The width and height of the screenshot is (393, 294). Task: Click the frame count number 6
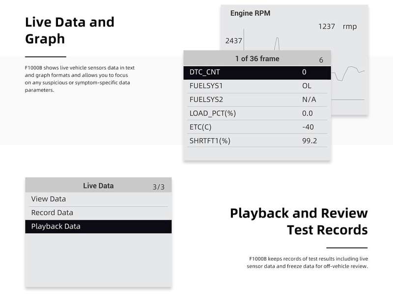point(321,60)
